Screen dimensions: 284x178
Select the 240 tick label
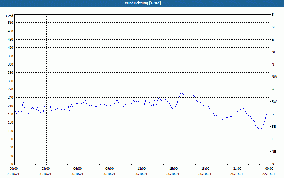(x=11, y=98)
